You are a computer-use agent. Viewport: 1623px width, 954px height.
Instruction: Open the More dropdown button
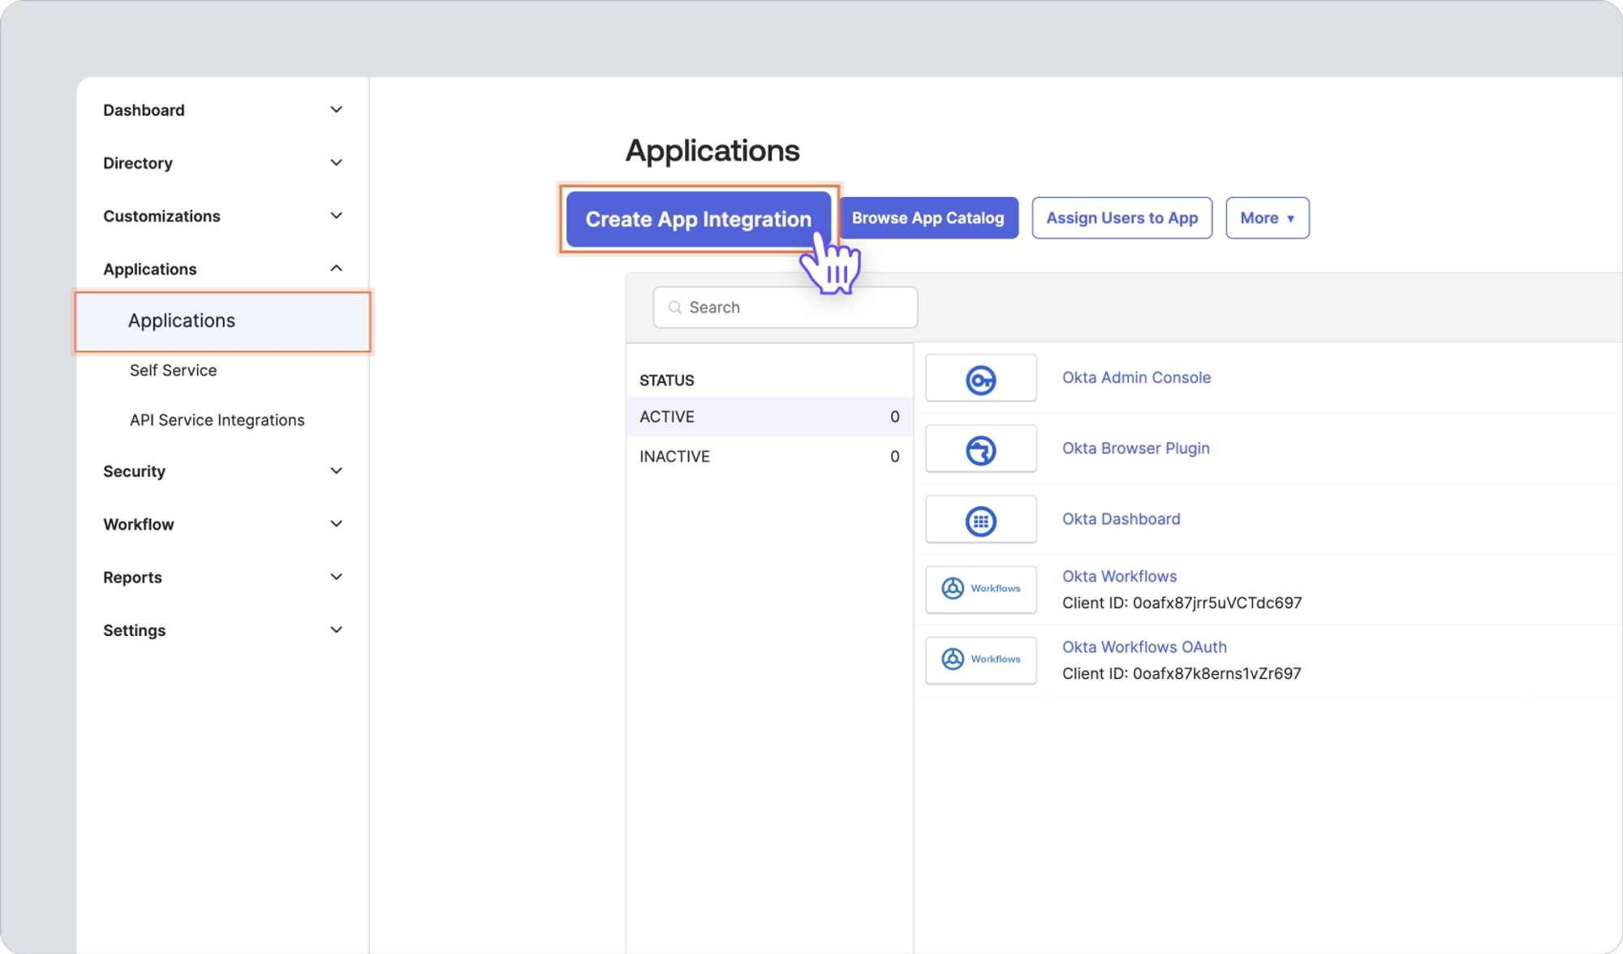pyautogui.click(x=1267, y=218)
